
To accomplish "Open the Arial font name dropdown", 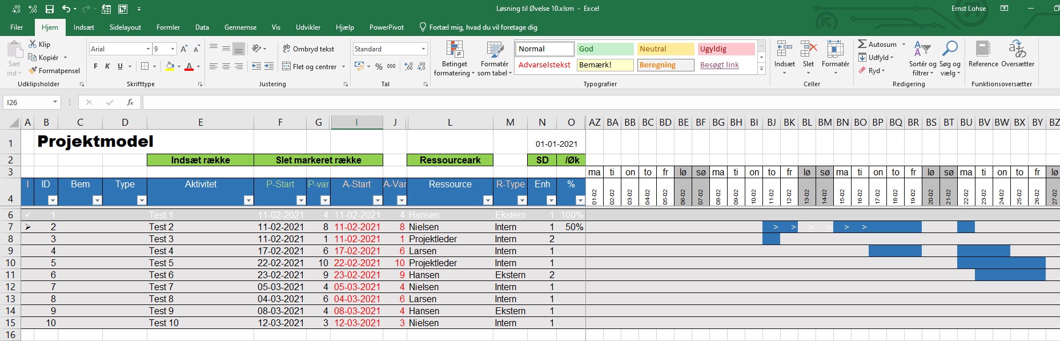I will coord(148,49).
